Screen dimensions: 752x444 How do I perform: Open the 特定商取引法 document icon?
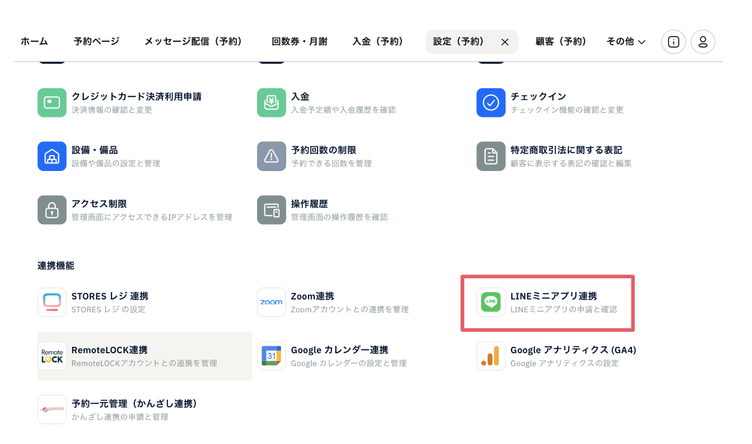[x=491, y=156]
